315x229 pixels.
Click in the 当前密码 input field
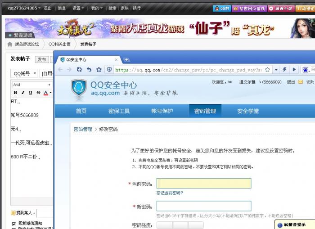tap(204, 184)
